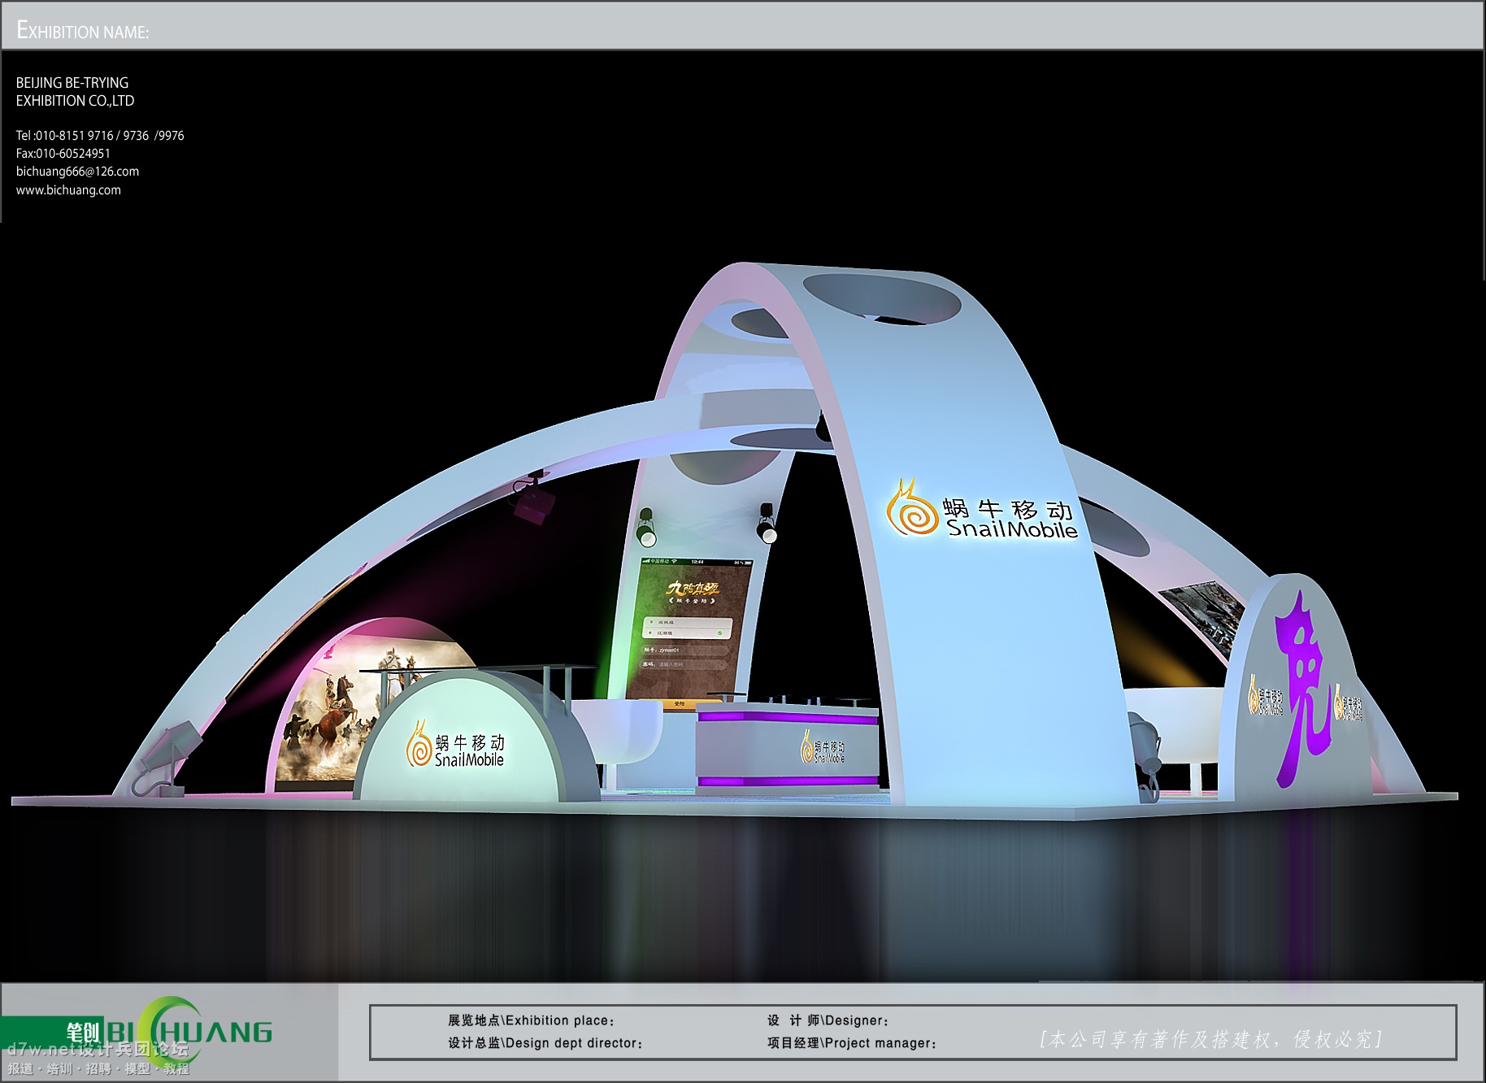Click the bichuang666@126.com email address
Image resolution: width=1486 pixels, height=1083 pixels.
point(77,172)
